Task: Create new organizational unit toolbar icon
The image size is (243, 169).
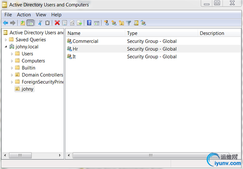Action: 122,23
